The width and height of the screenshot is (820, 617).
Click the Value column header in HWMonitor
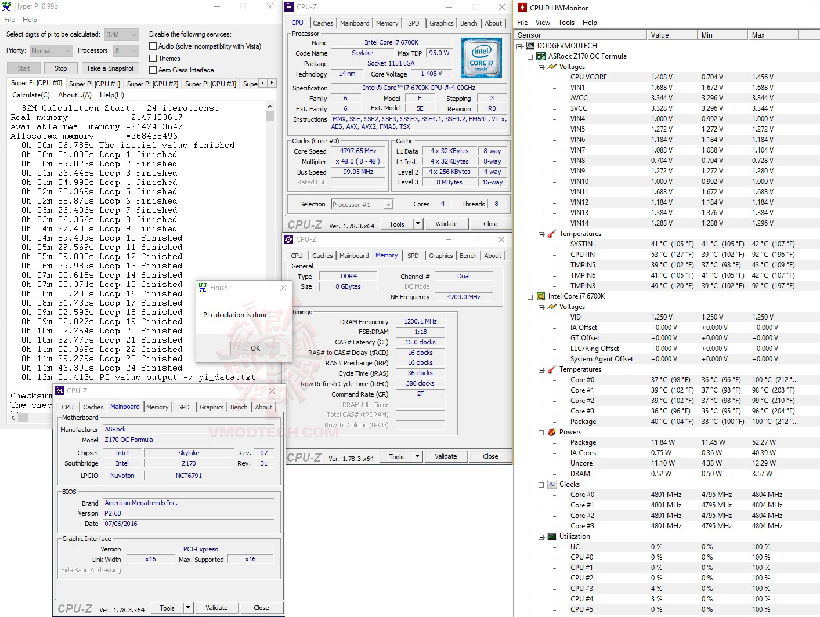tap(671, 35)
